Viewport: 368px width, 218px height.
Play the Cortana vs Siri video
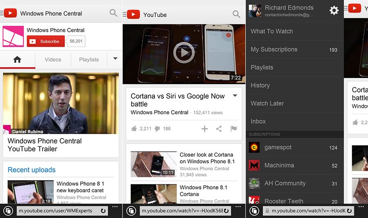[184, 52]
